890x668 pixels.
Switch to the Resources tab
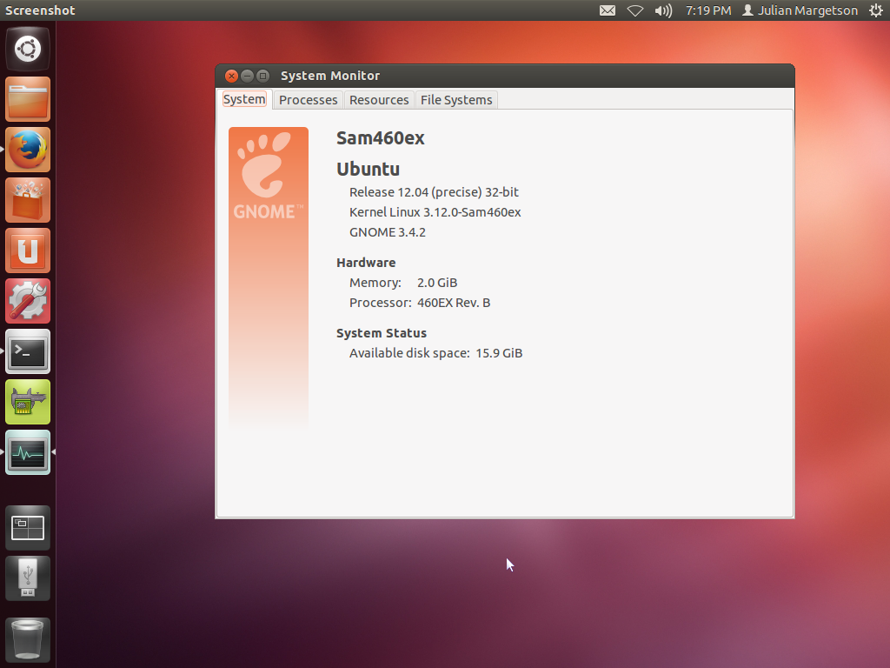(379, 100)
